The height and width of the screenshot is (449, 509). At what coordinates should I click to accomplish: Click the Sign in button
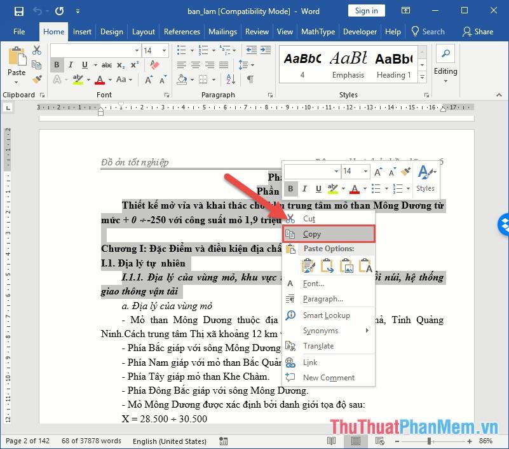pos(366,11)
